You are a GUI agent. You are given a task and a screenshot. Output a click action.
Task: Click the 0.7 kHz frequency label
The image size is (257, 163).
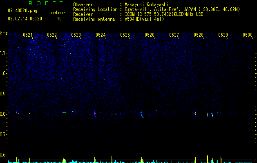[x=4, y=134]
